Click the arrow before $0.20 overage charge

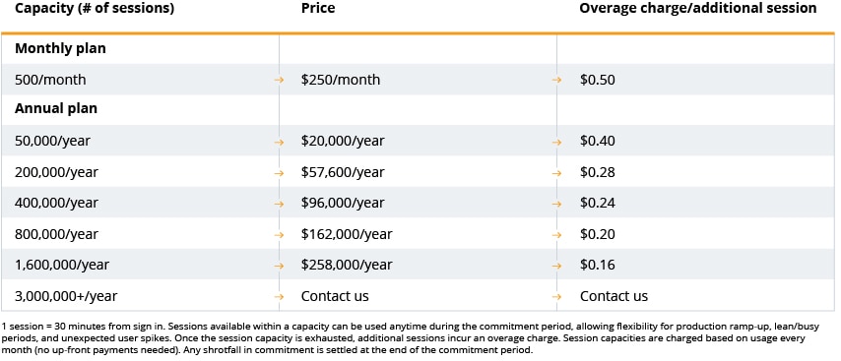coord(556,234)
